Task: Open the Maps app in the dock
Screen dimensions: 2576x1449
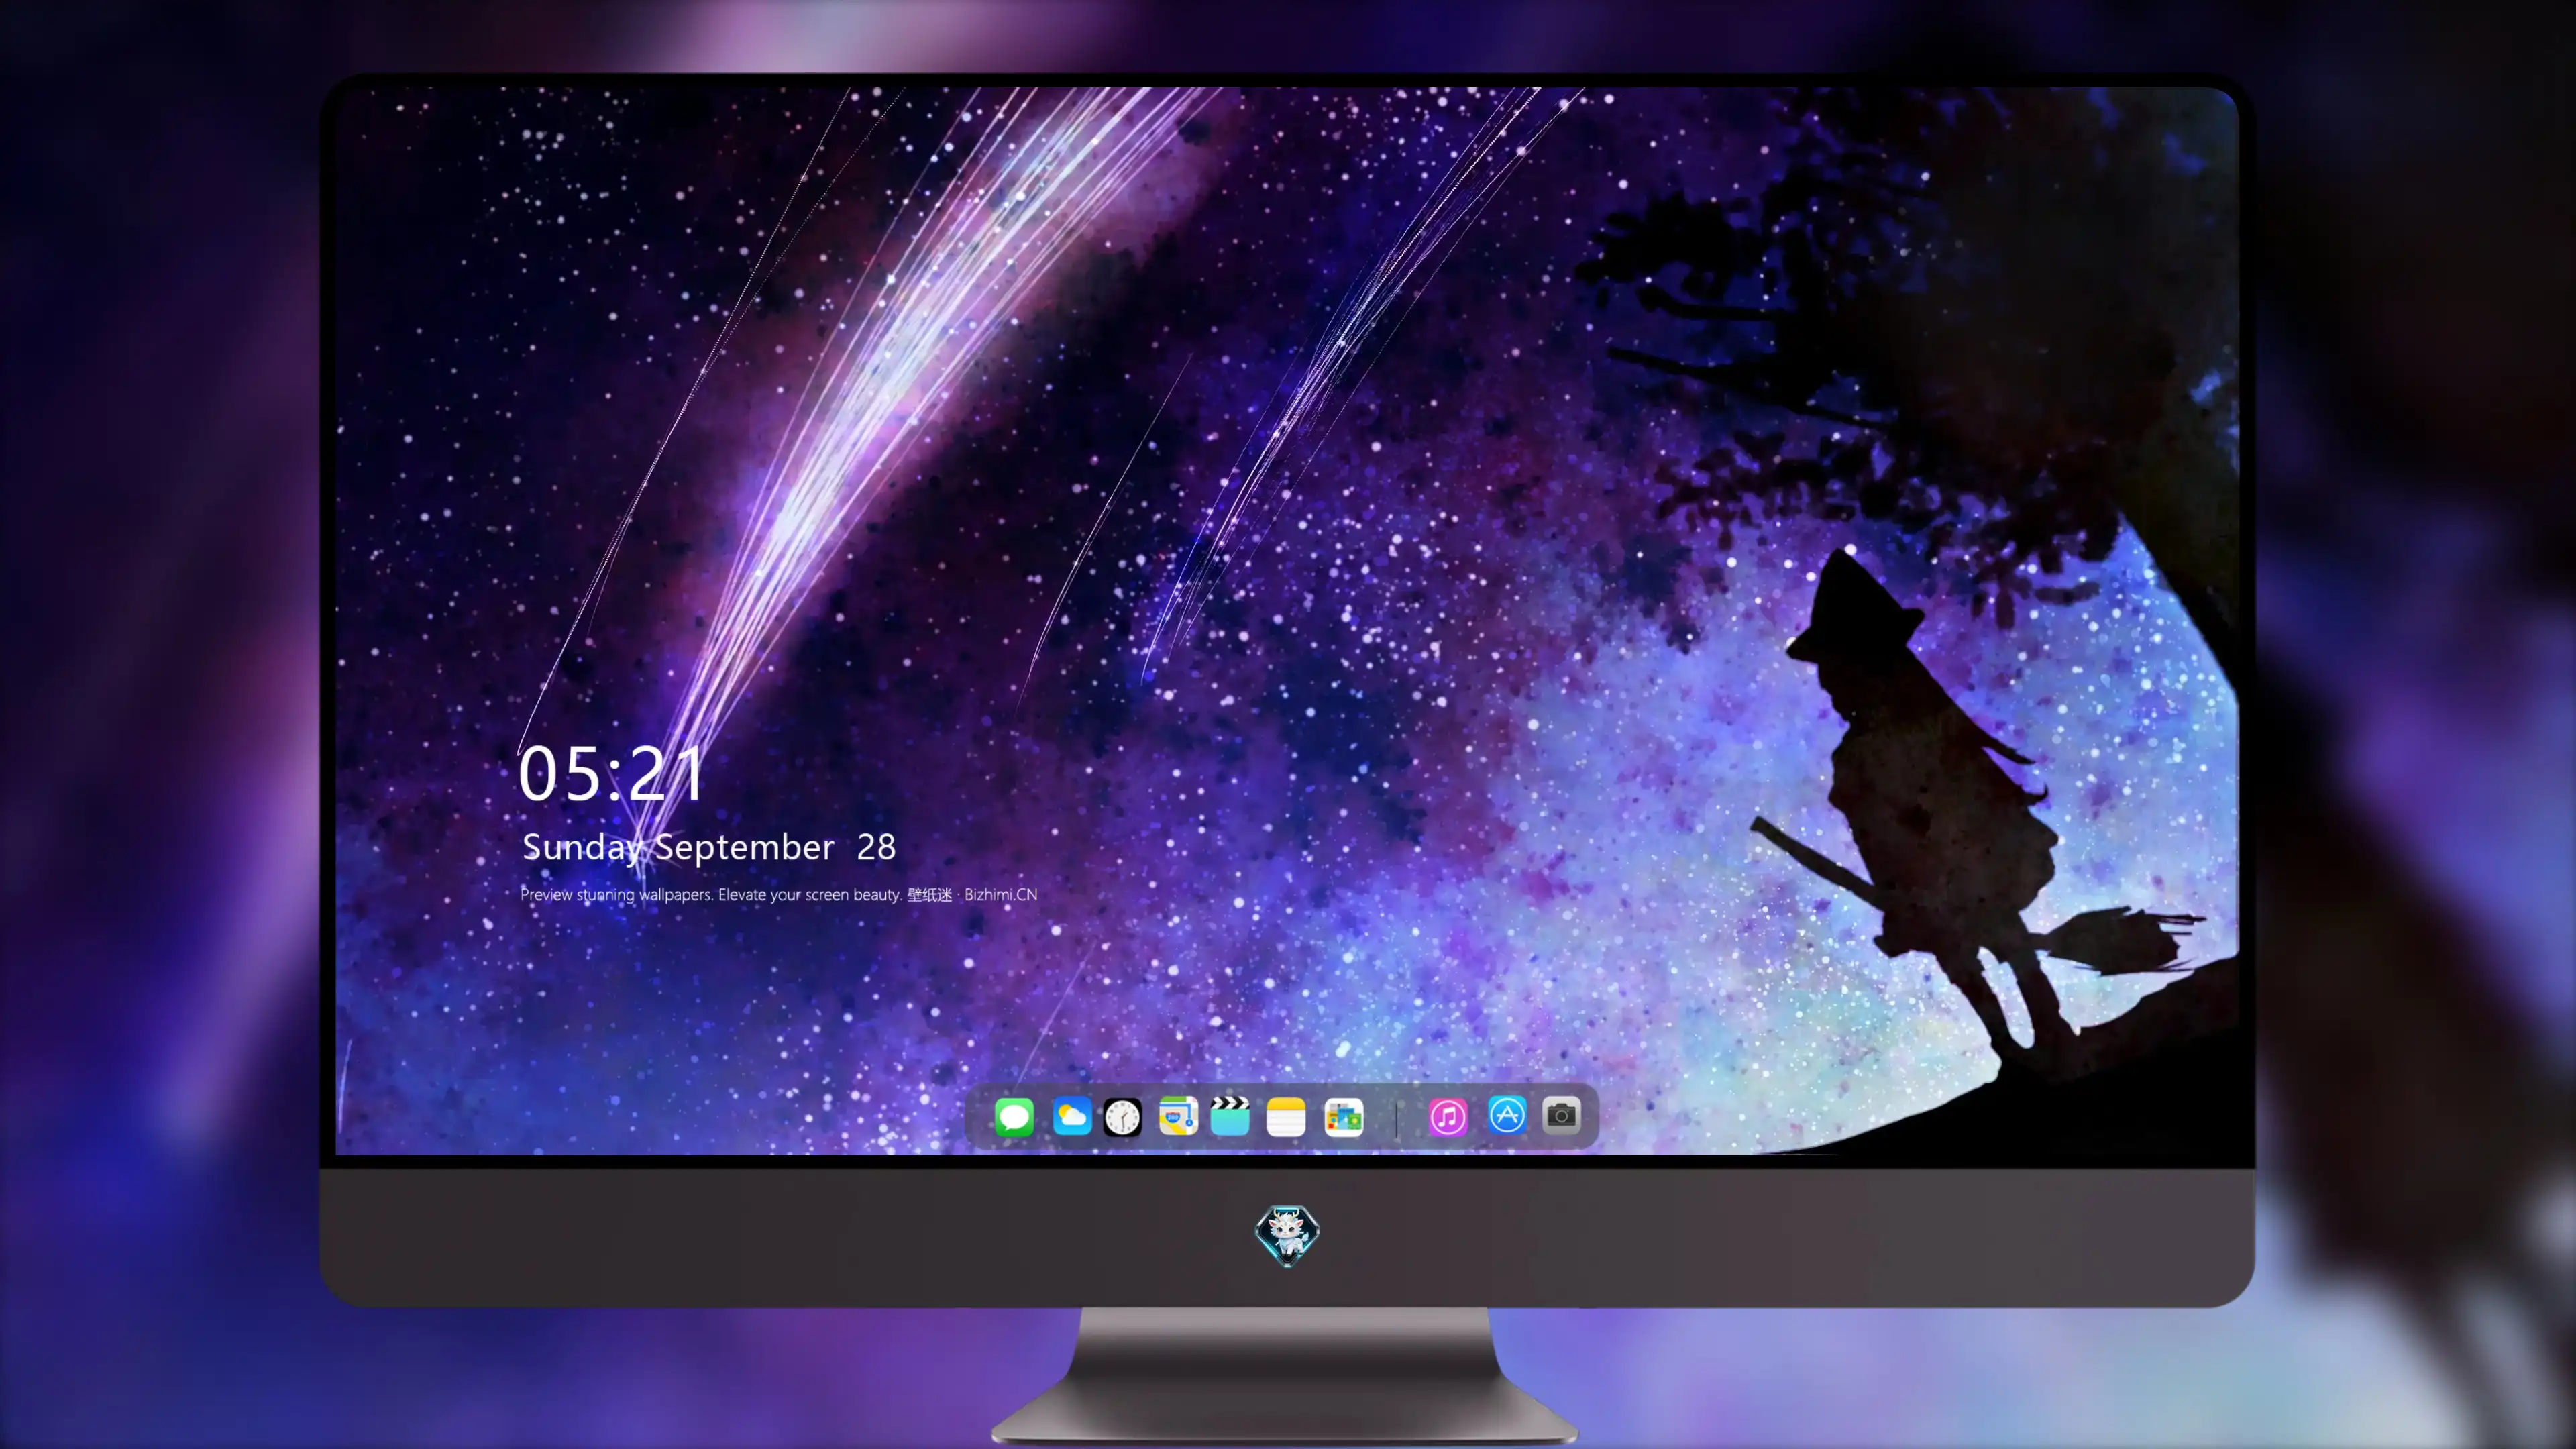Action: (x=1178, y=1116)
